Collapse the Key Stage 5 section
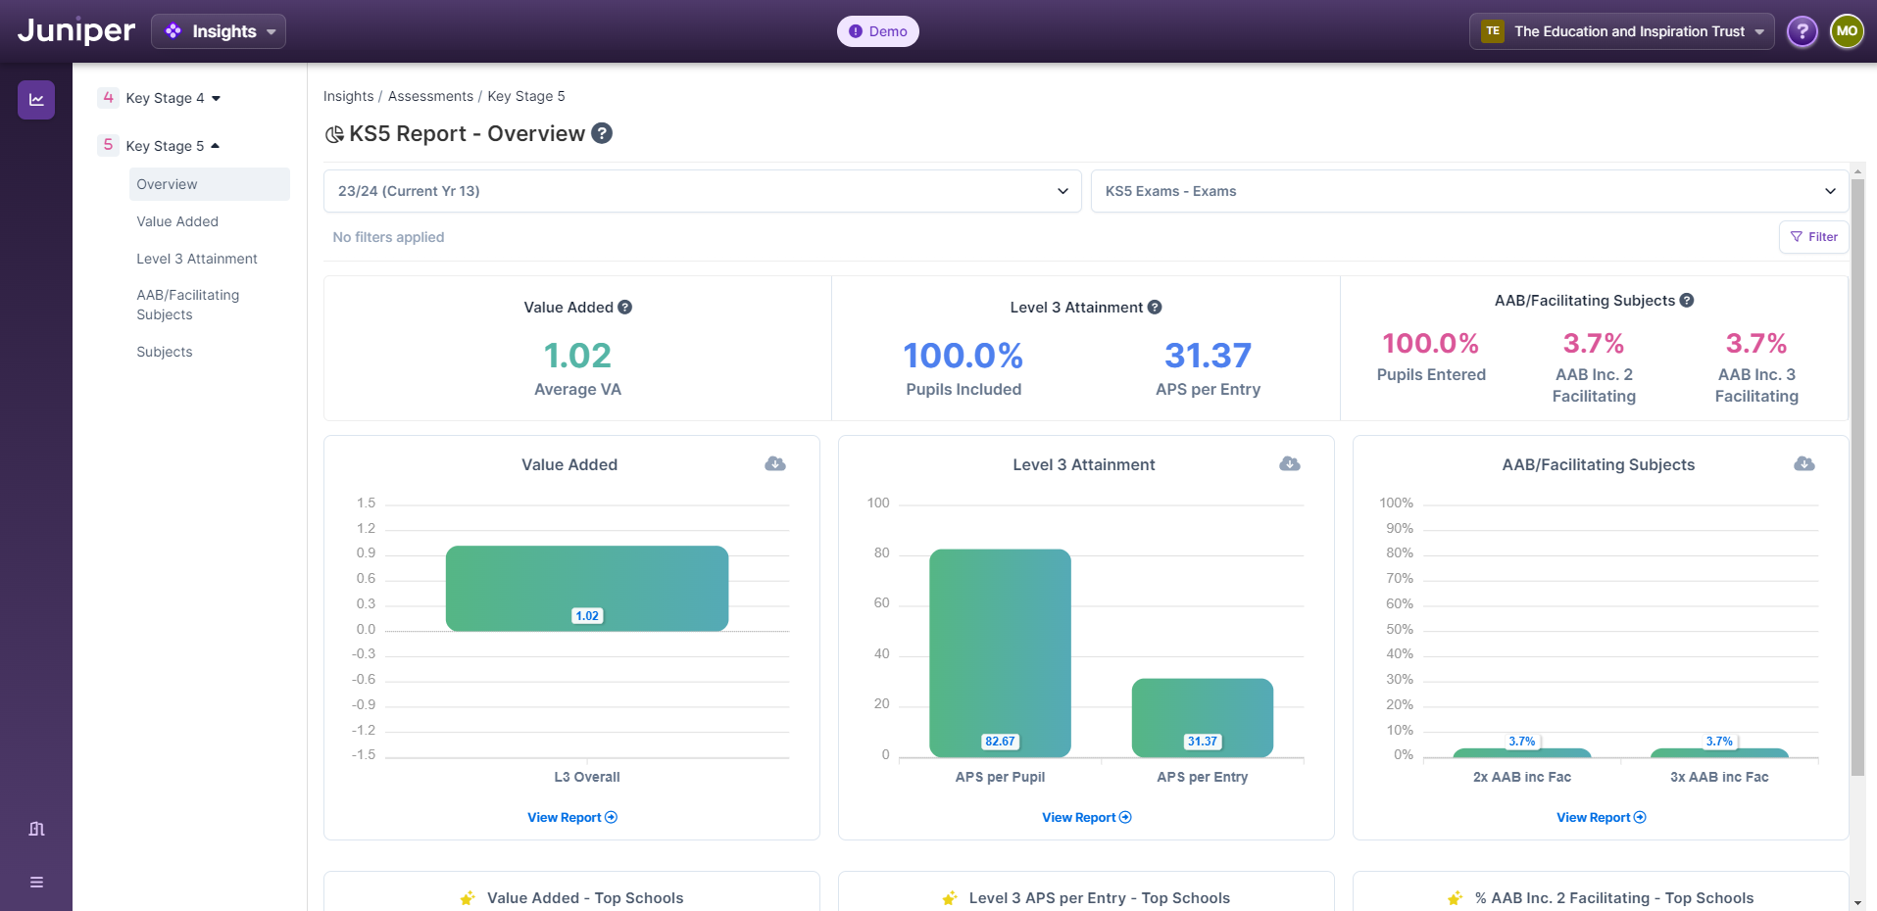 pos(173,146)
